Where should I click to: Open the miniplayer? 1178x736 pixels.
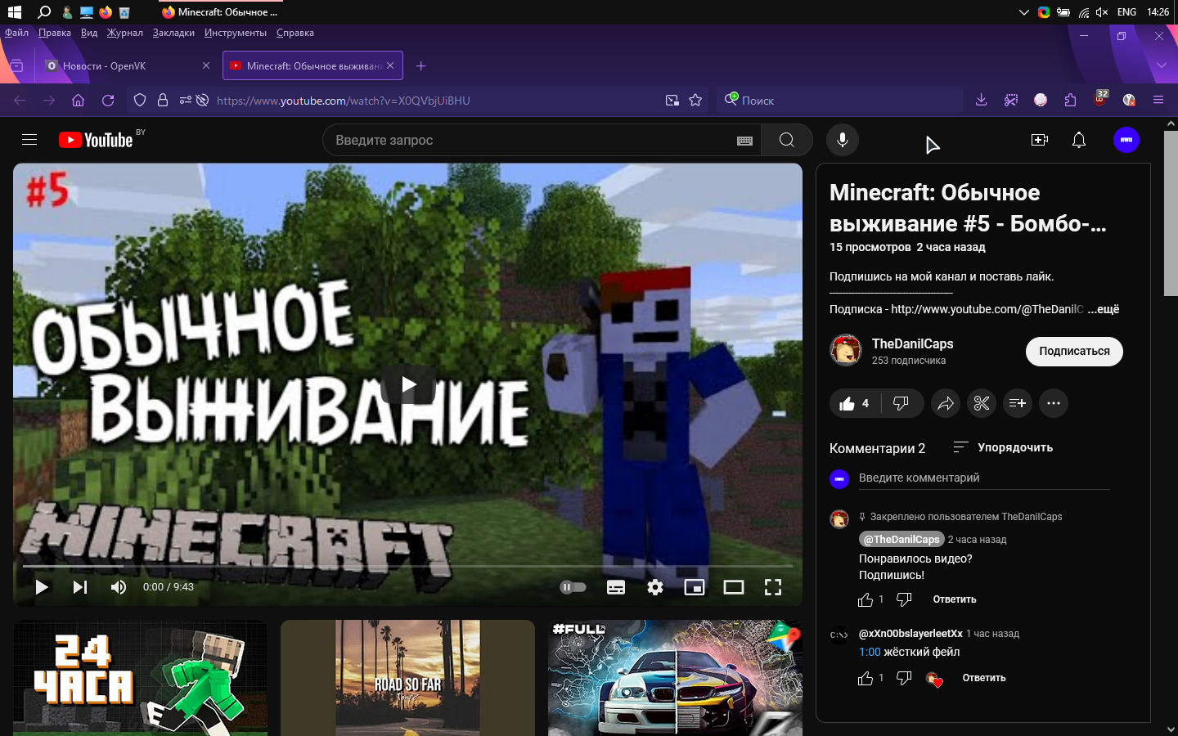click(695, 587)
